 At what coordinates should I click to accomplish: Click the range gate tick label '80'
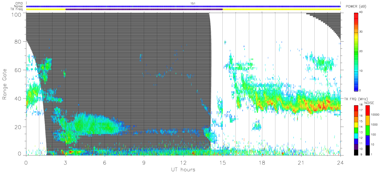18,42
